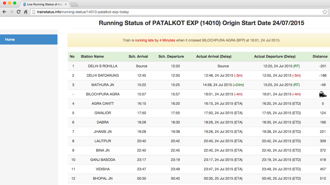Click the GWALIOR station name
The image size is (330, 185).
pyautogui.click(x=102, y=113)
